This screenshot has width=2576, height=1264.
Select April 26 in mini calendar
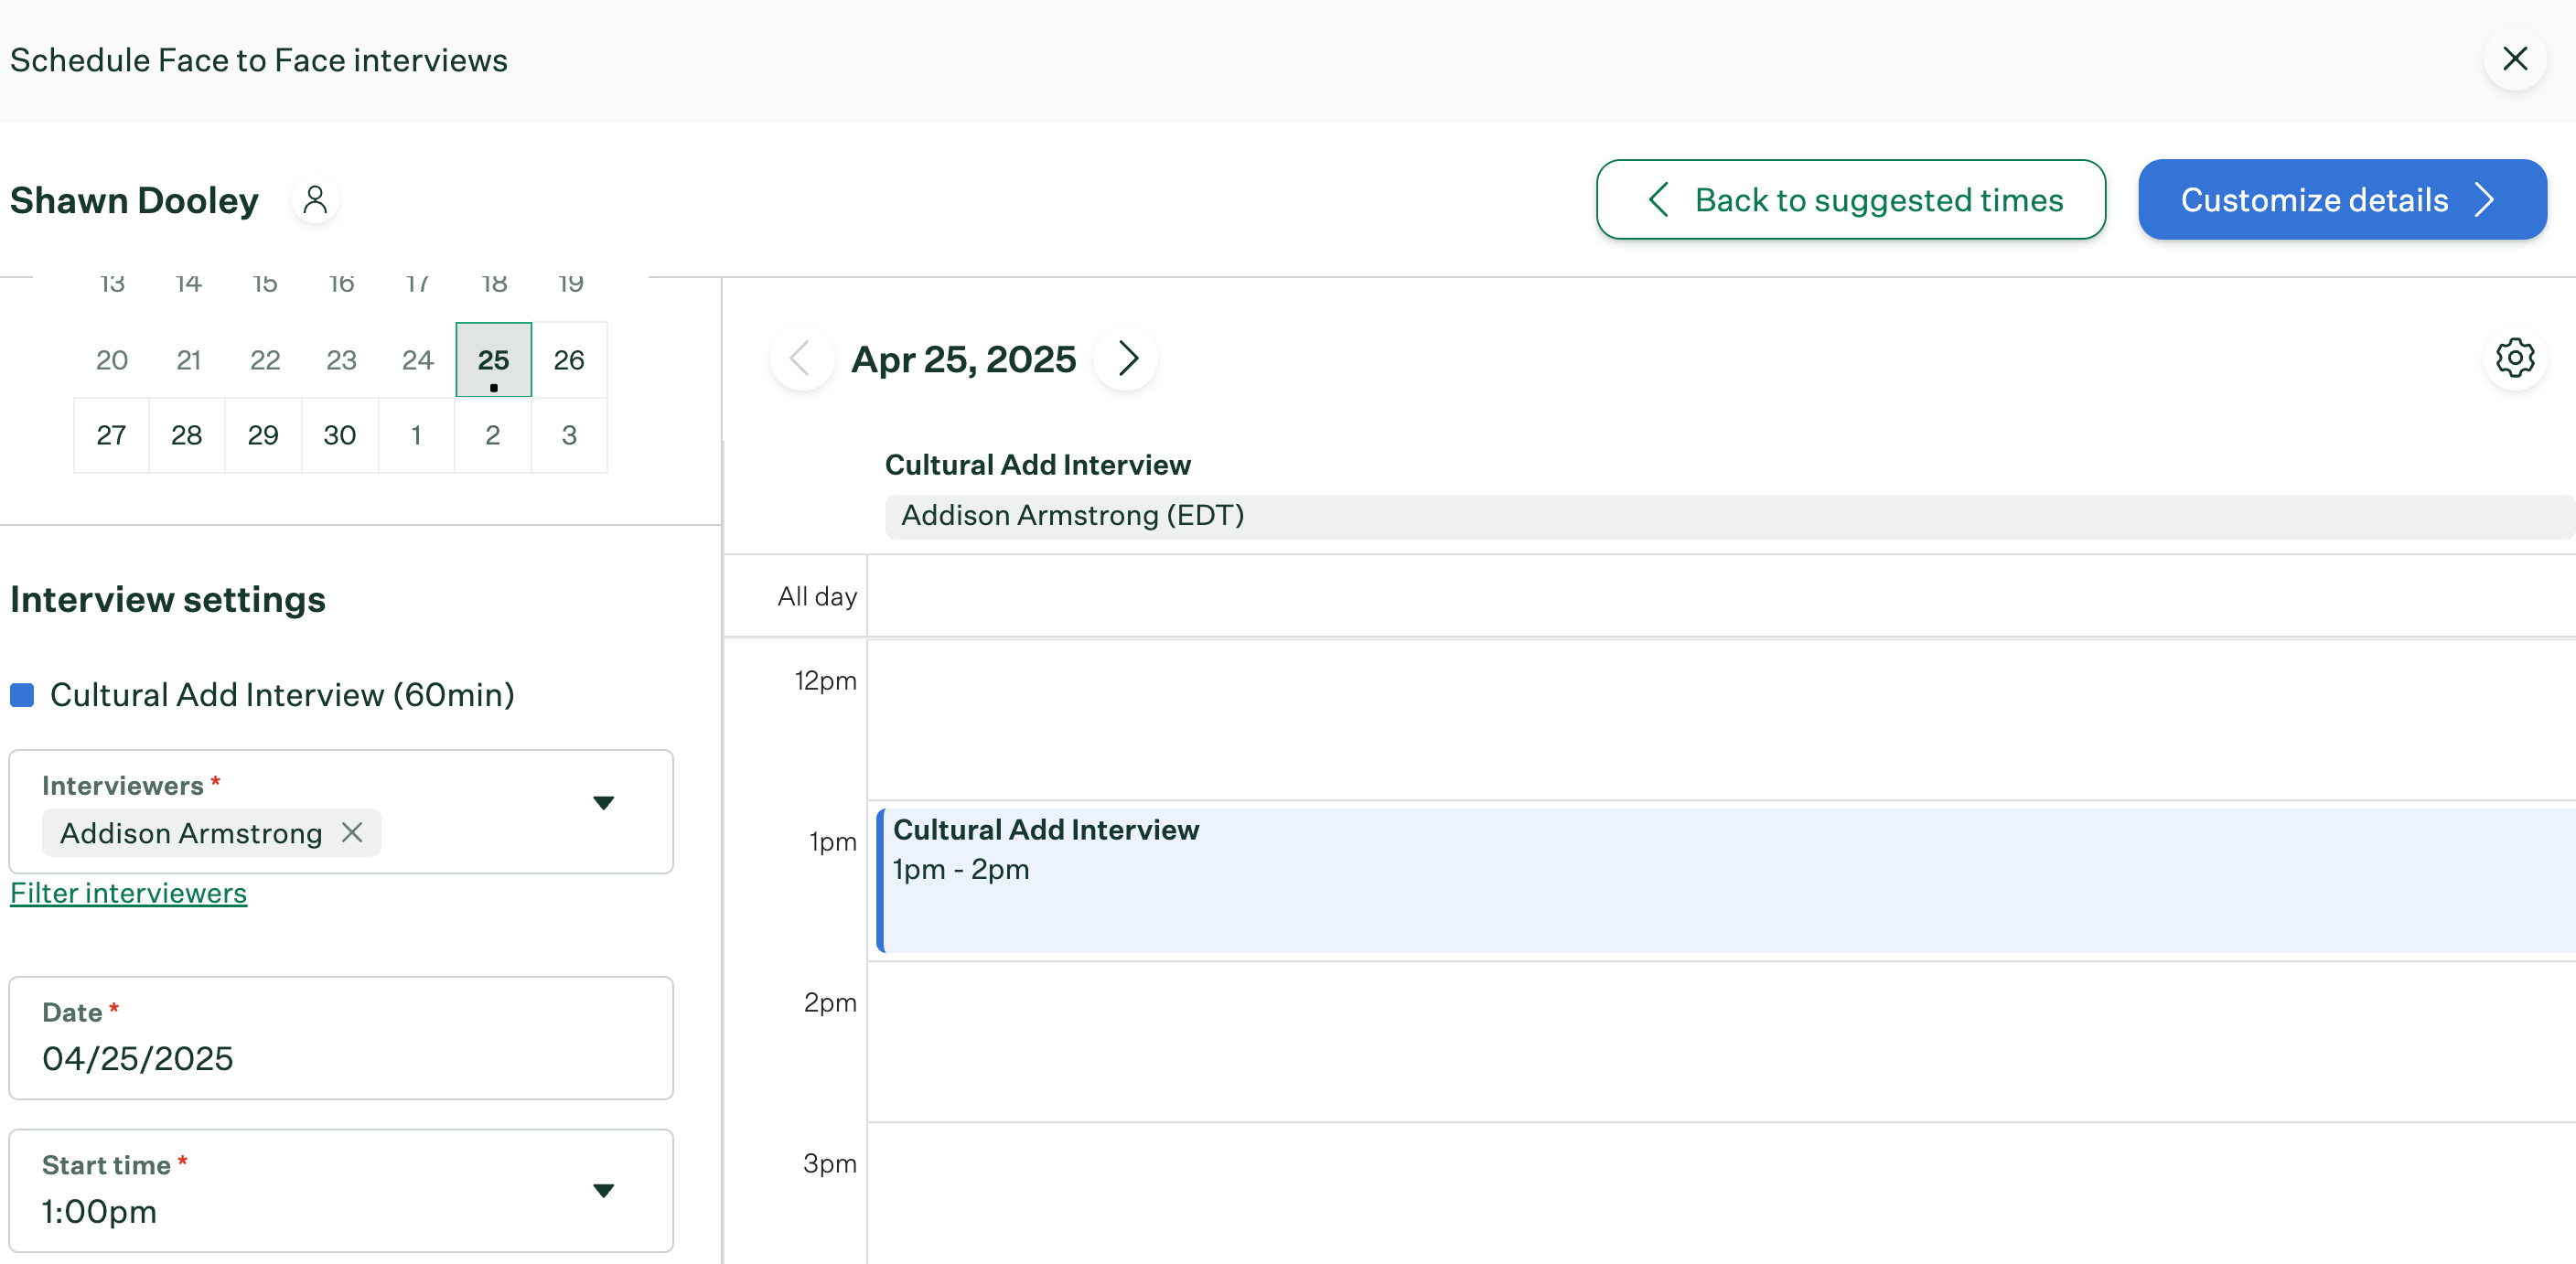pyautogui.click(x=570, y=360)
